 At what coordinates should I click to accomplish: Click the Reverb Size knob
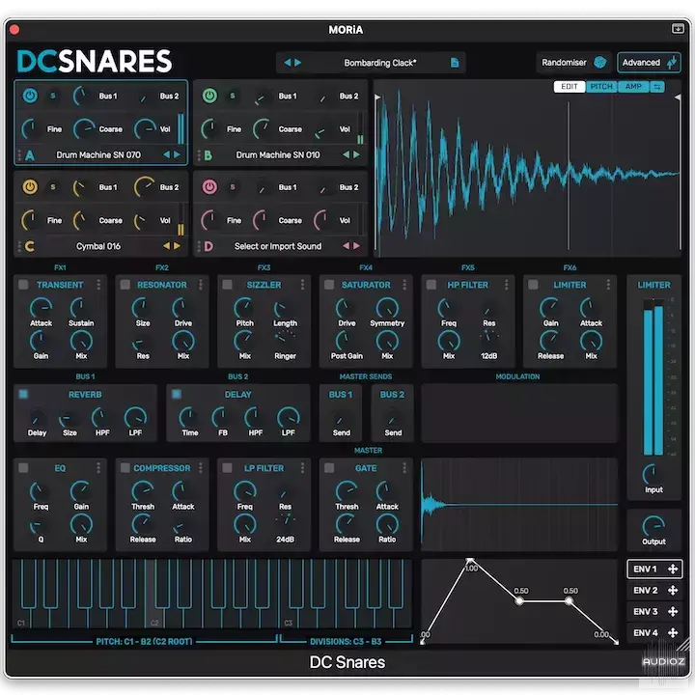(68, 418)
